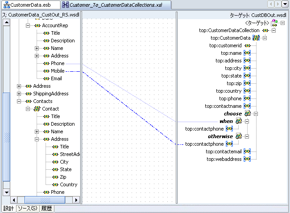290x213 pixels.
Task: Expand the source Address node above ShippingAddress
Action: pos(19,86)
